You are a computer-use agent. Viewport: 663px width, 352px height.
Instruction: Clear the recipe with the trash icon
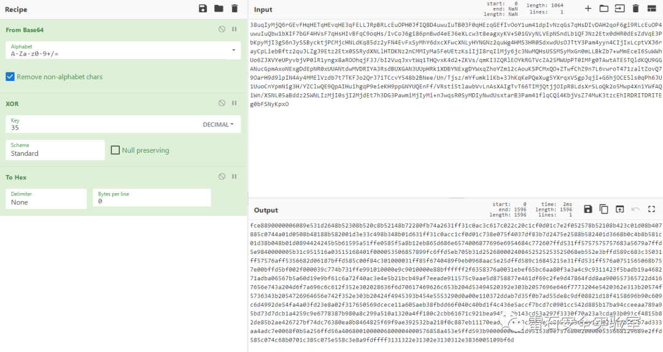point(235,9)
